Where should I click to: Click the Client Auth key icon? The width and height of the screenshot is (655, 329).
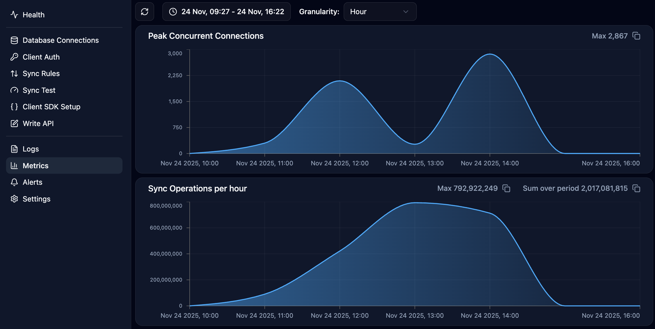(x=14, y=57)
